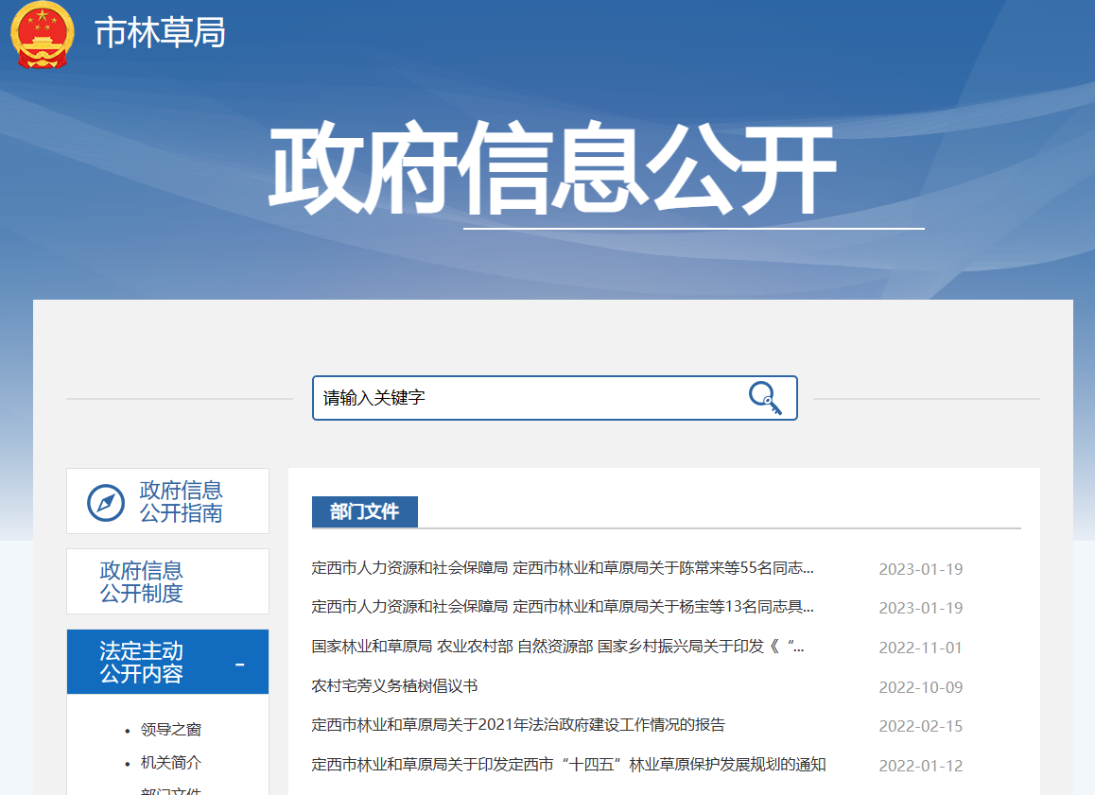1095x795 pixels.
Task: Select the 部门文件 tab header
Action: click(364, 512)
